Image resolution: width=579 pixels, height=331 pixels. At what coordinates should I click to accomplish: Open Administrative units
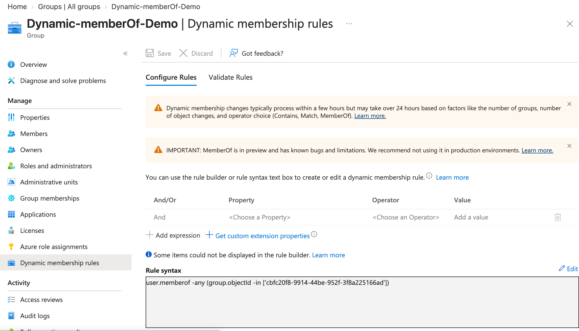pos(49,182)
